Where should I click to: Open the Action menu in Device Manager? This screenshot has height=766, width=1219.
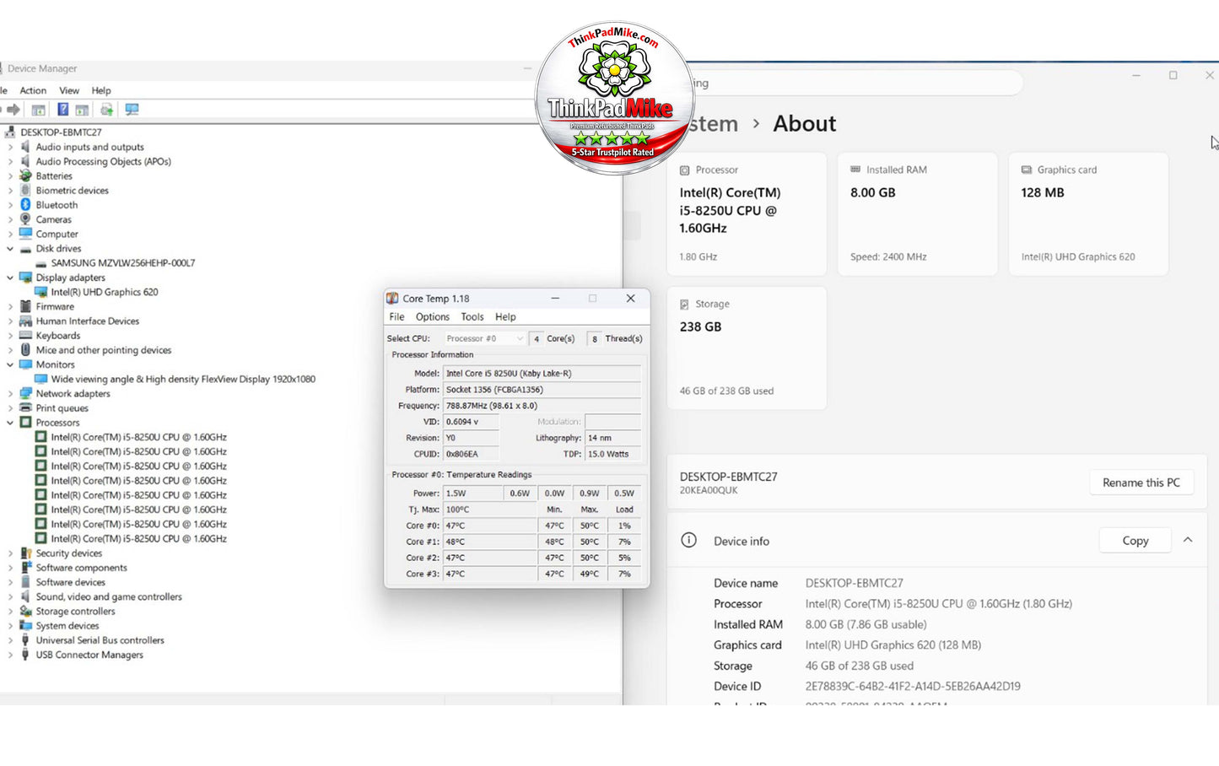point(33,90)
